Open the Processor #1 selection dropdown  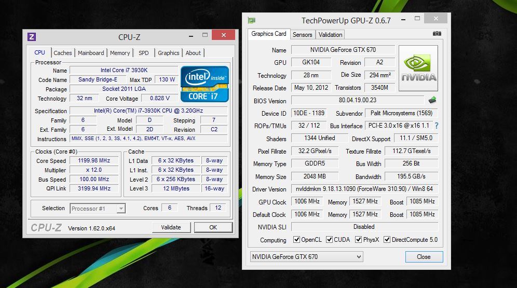98,209
